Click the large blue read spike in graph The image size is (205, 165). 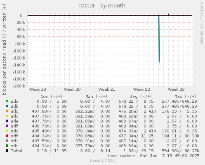pyautogui.click(x=159, y=40)
